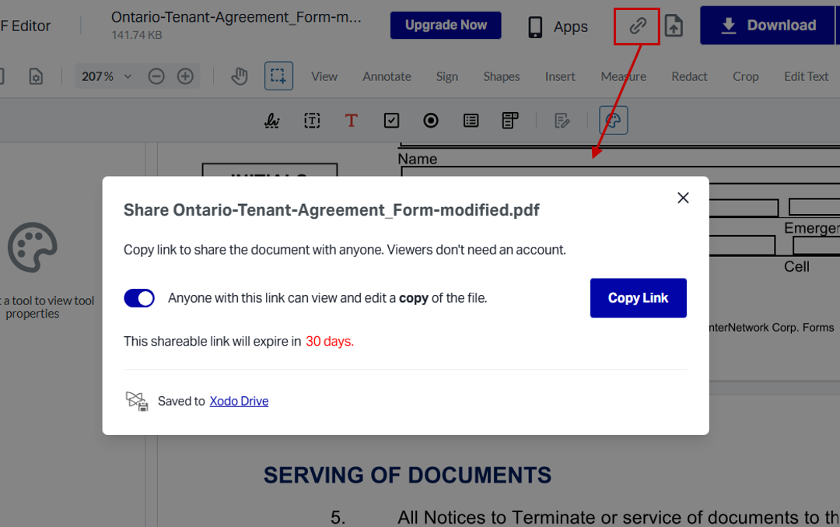Open the Edit Text tab
Image resolution: width=840 pixels, height=527 pixels.
807,76
